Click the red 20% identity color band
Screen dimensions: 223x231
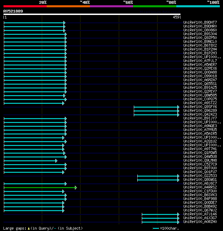tap(25, 6)
